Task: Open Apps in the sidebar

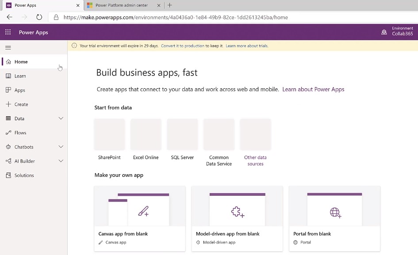Action: click(34, 90)
